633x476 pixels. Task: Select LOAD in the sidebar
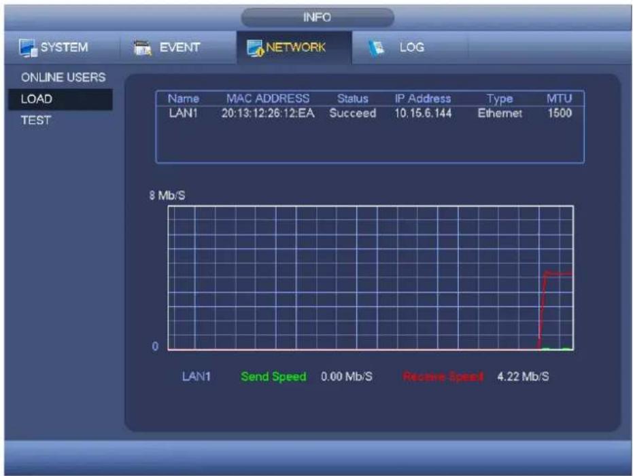click(x=61, y=99)
